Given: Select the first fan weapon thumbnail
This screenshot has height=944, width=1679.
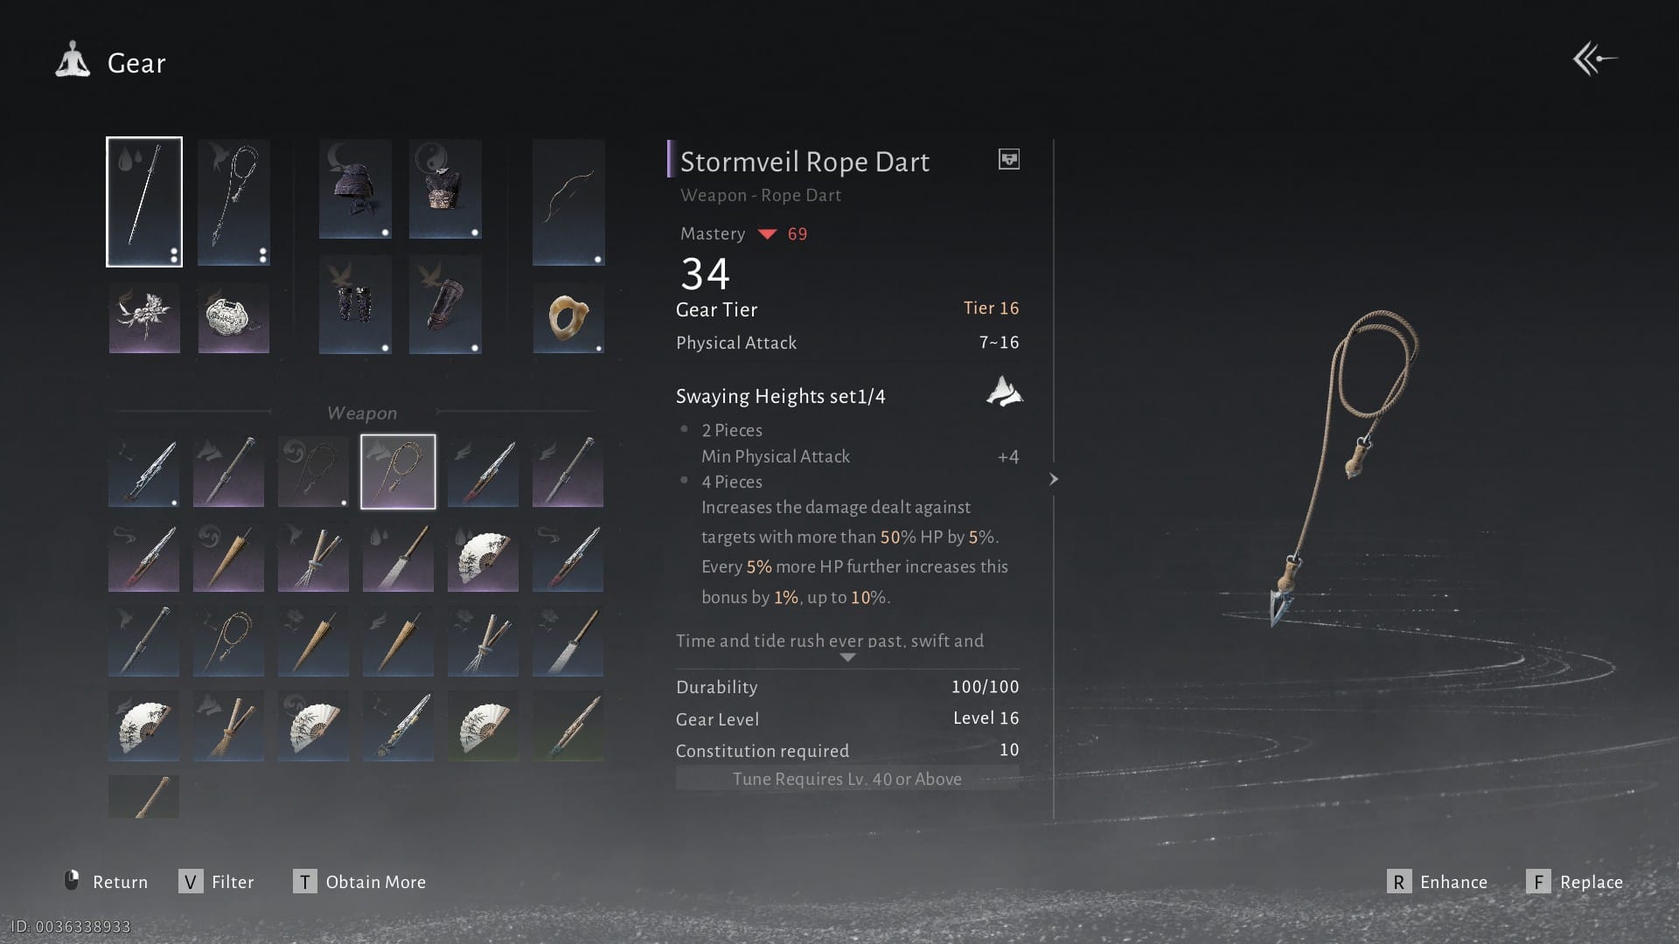Looking at the screenshot, I should pos(483,557).
